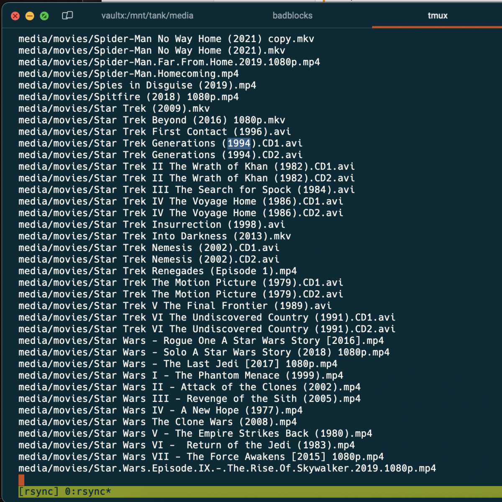Click line 'Undiscovered Country (1991).CD1.avi'
Viewport: 502px width, 502px height.
(207, 318)
